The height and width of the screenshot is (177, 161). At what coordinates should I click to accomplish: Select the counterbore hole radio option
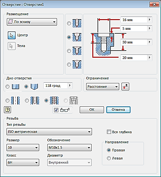[x=69, y=37]
